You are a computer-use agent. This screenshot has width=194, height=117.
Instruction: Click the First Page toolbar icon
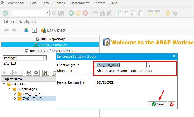(x=119, y=13)
